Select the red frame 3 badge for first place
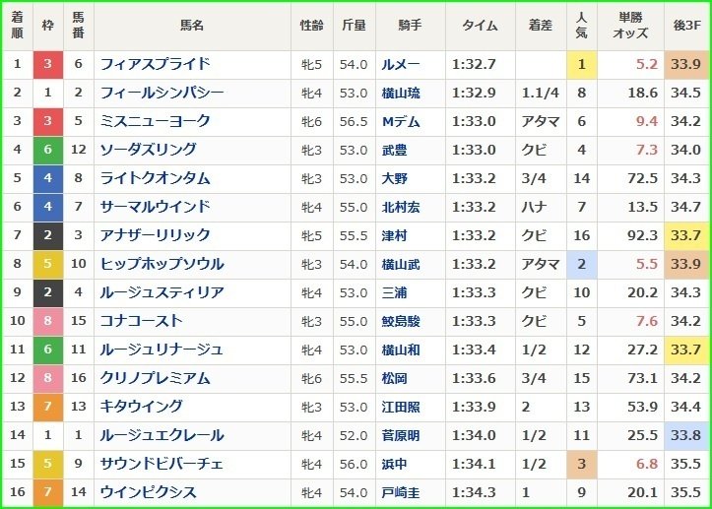Image resolution: width=712 pixels, height=509 pixels. click(47, 64)
